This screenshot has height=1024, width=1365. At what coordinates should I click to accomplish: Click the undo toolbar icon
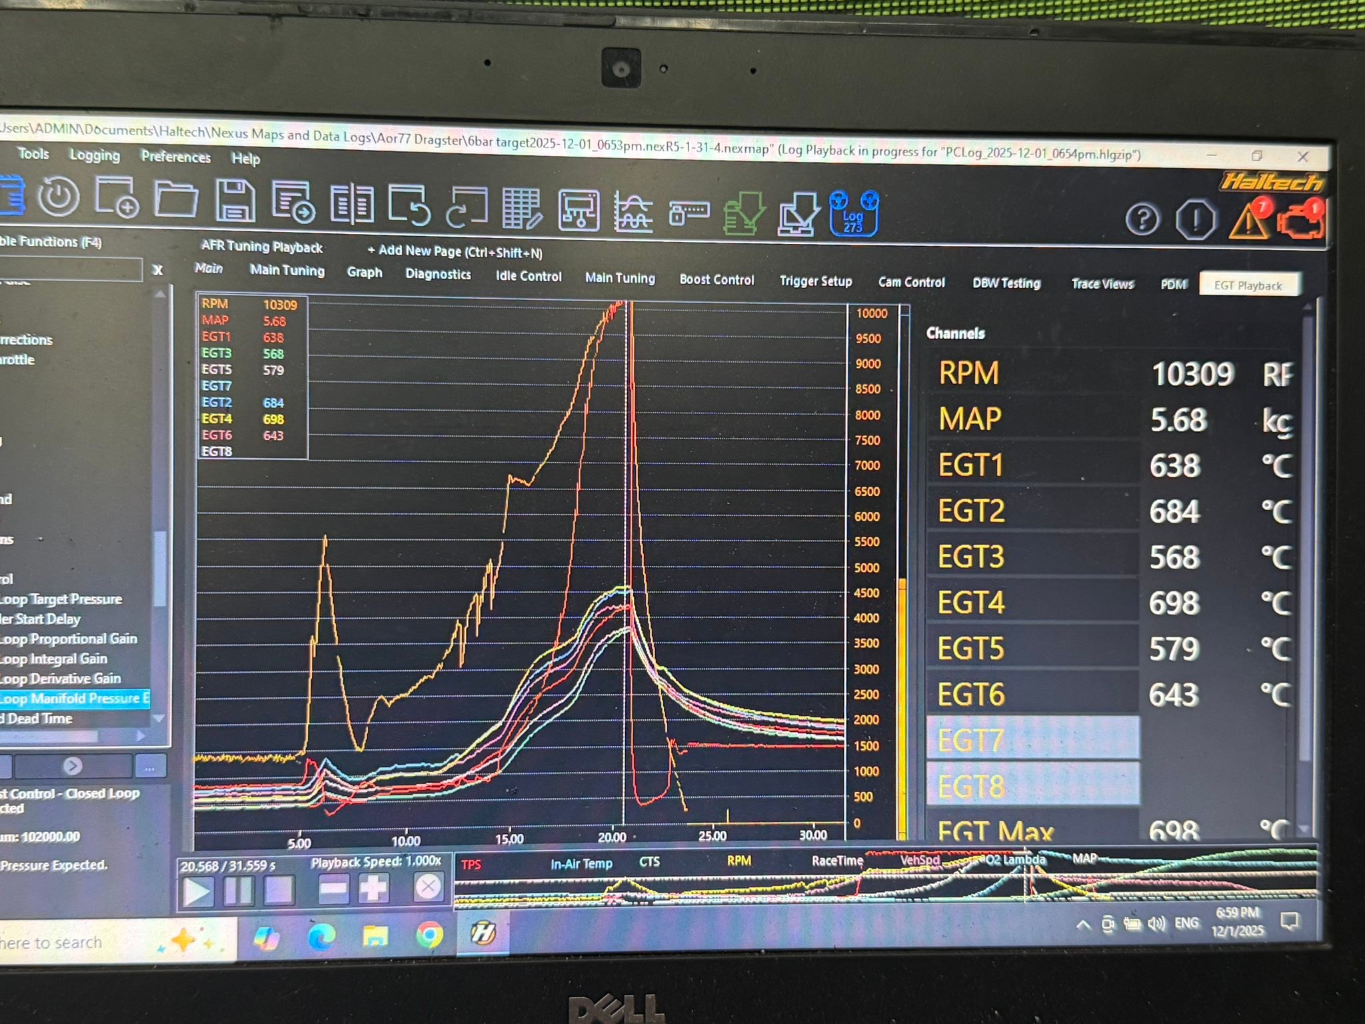[x=410, y=205]
